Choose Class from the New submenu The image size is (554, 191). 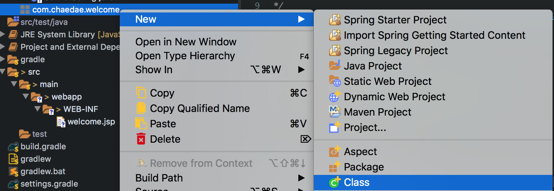(x=356, y=183)
